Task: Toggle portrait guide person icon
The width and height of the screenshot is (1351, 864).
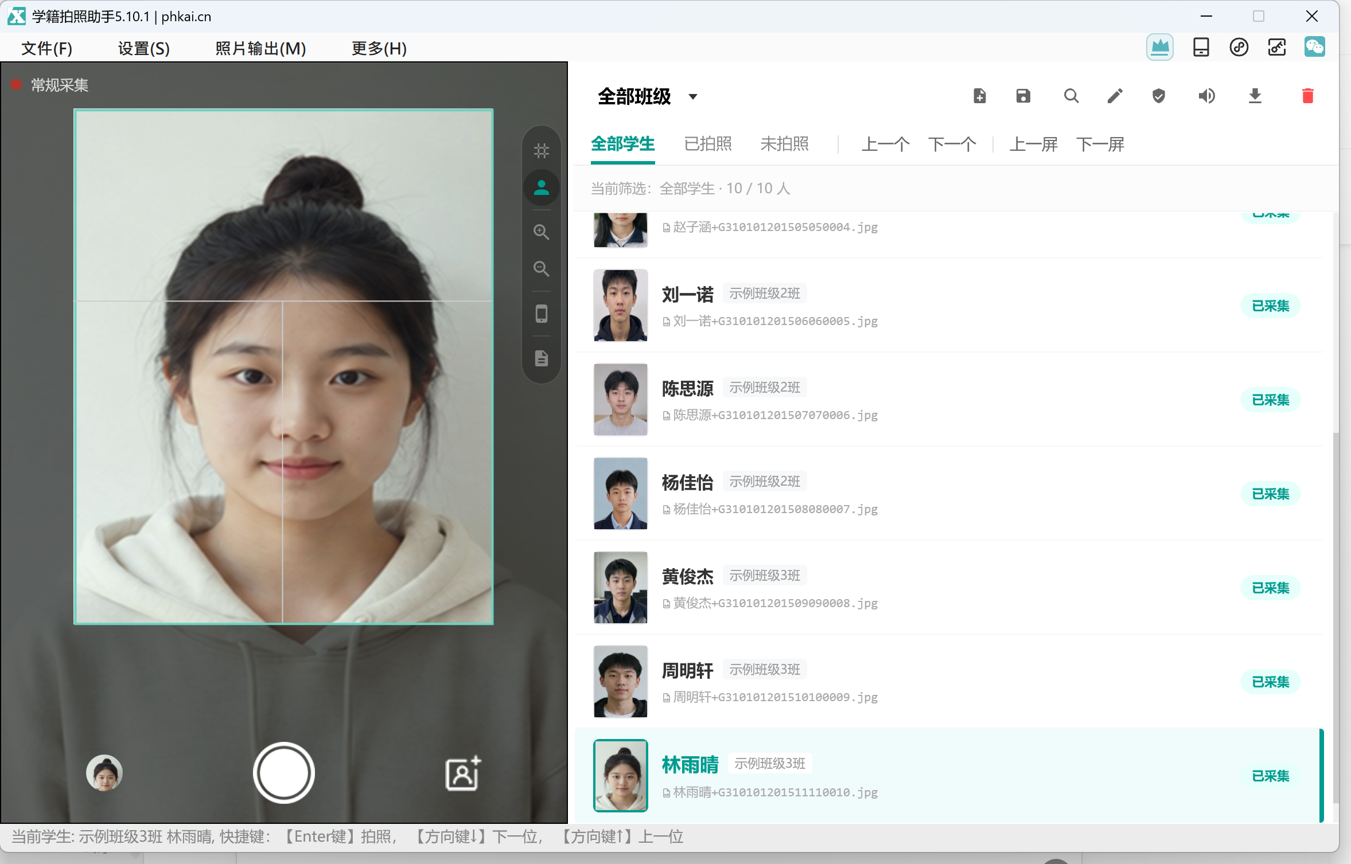Action: pos(541,187)
